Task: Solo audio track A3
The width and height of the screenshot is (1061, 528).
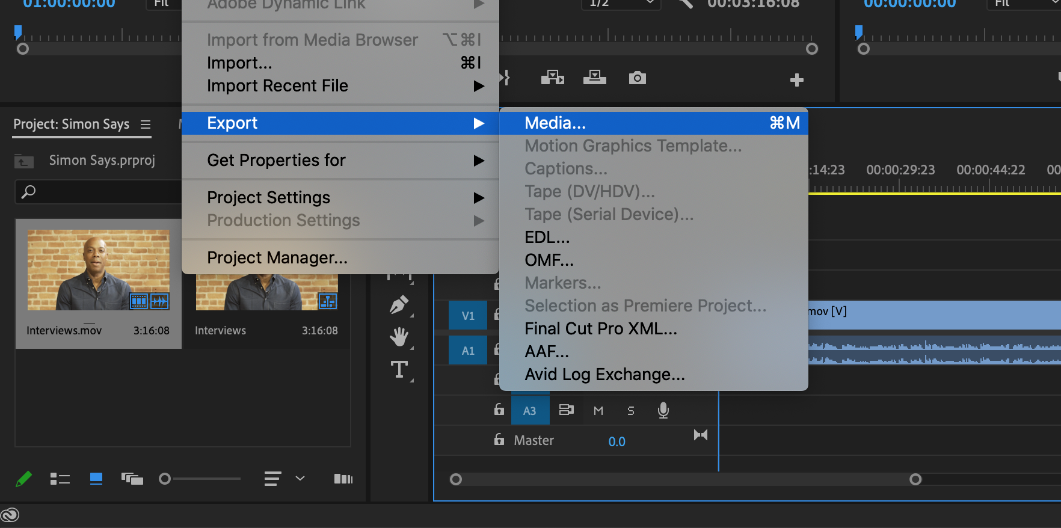Action: pos(630,411)
